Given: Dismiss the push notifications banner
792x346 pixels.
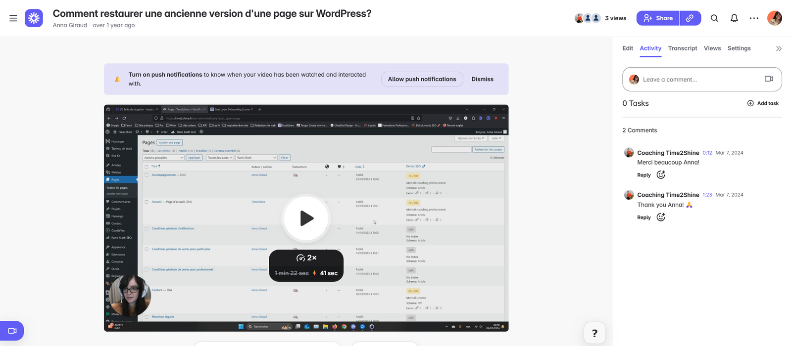Looking at the screenshot, I should point(483,79).
